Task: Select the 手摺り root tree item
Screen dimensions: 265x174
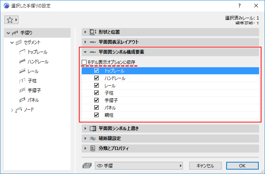Action: pyautogui.click(x=37, y=33)
